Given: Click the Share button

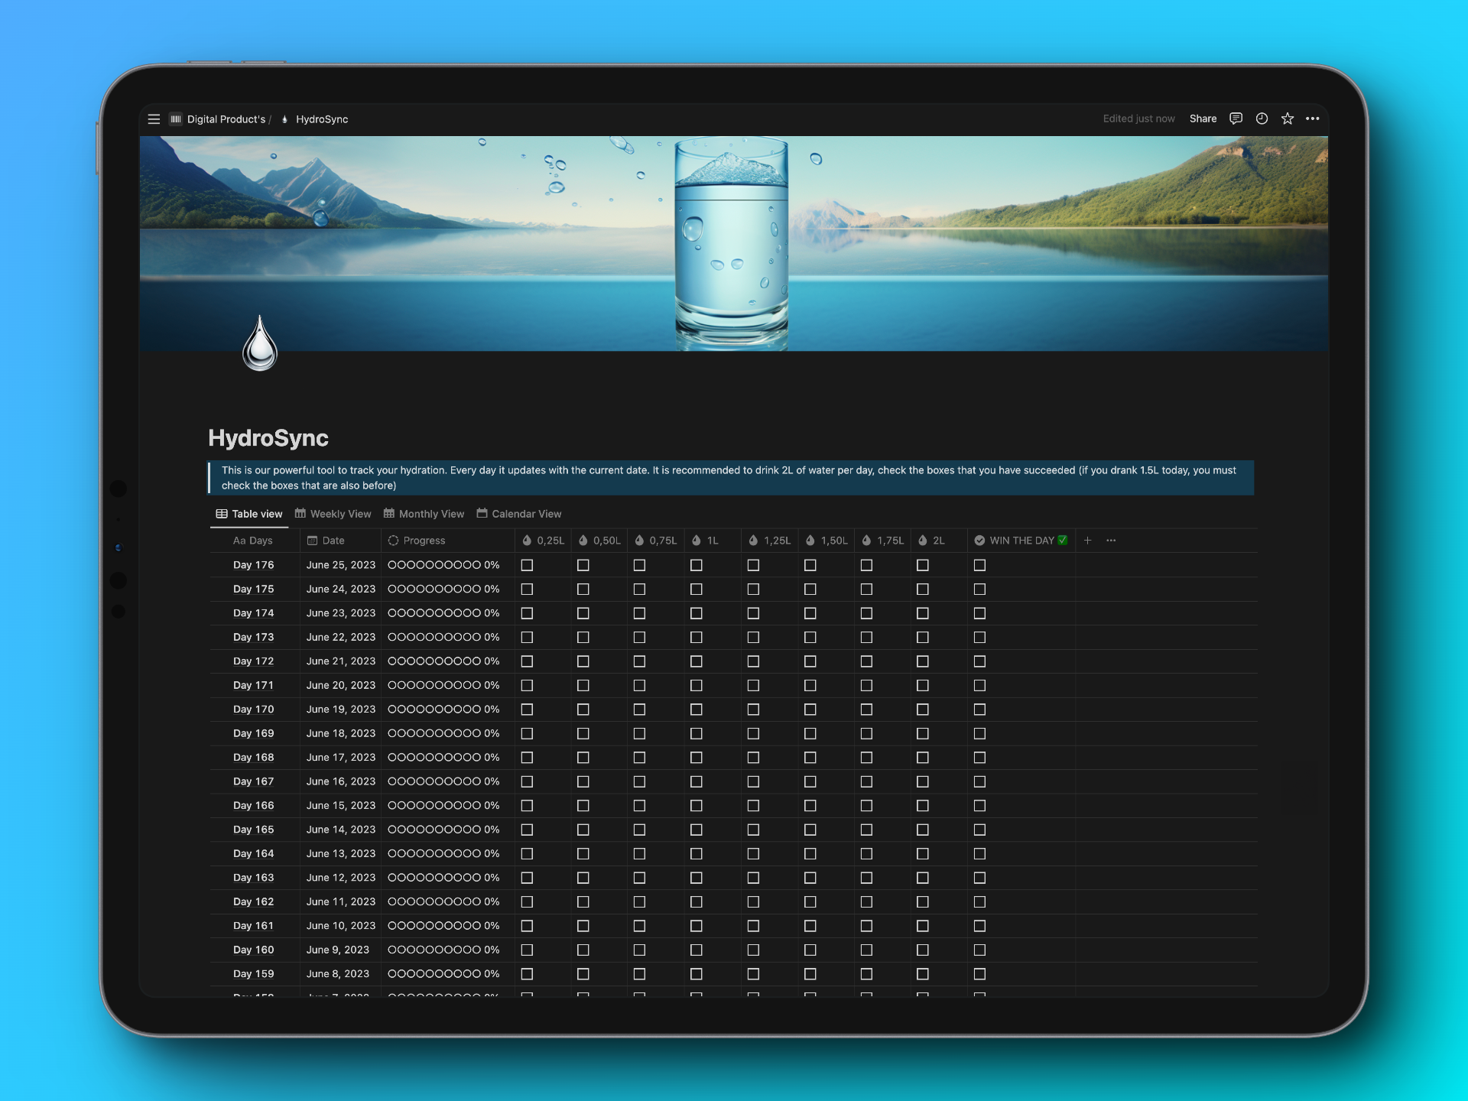Looking at the screenshot, I should 1203,119.
